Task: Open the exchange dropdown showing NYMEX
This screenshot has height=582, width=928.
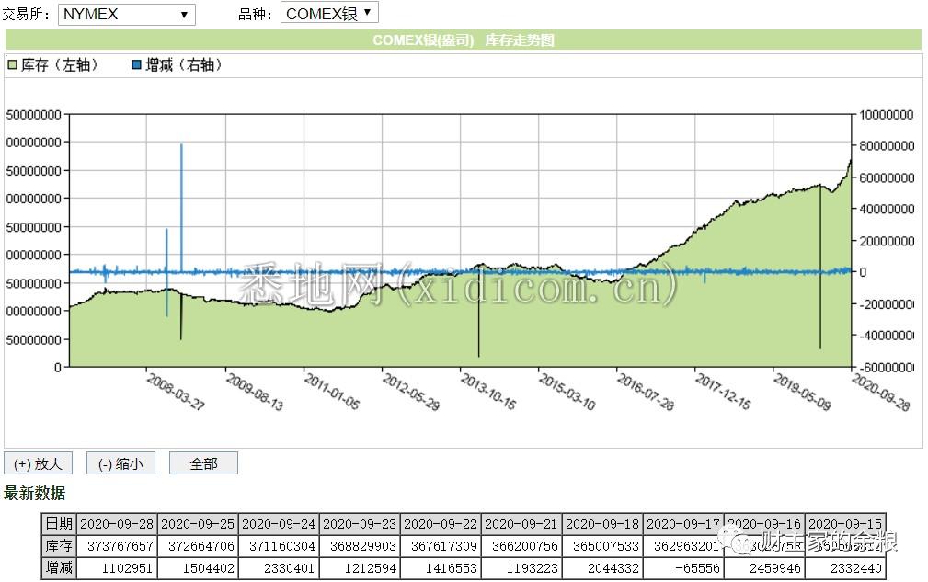Action: pyautogui.click(x=127, y=14)
